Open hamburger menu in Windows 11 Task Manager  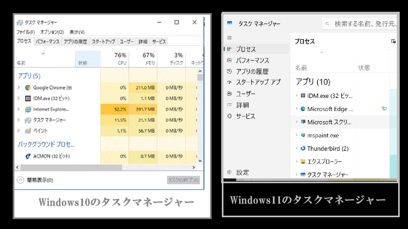point(229,38)
